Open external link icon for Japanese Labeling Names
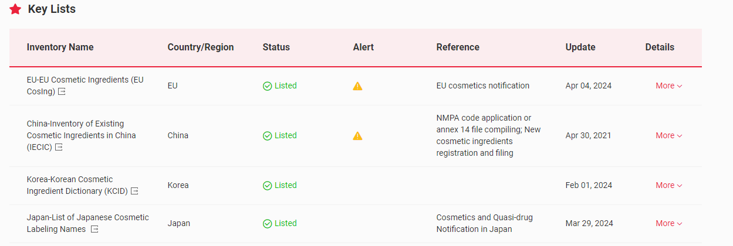The height and width of the screenshot is (246, 733). tap(94, 229)
